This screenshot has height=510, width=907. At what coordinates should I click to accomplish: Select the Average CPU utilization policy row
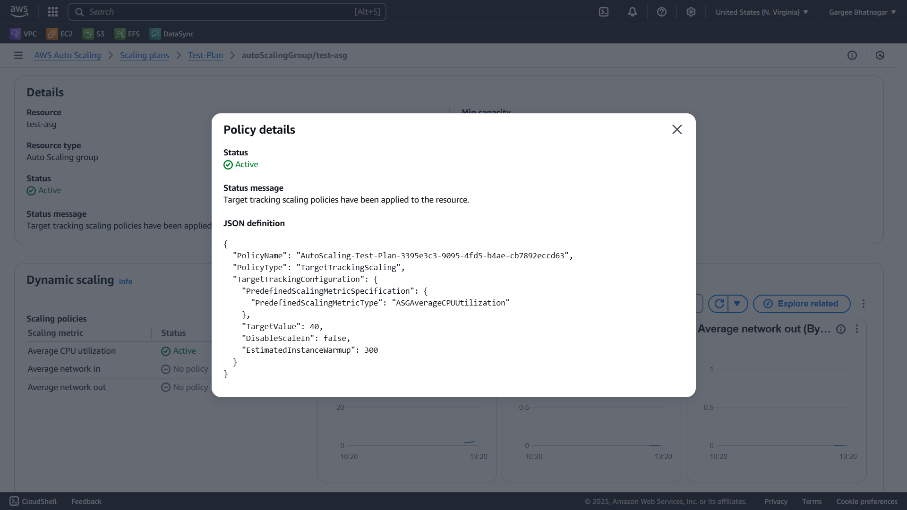pos(72,351)
